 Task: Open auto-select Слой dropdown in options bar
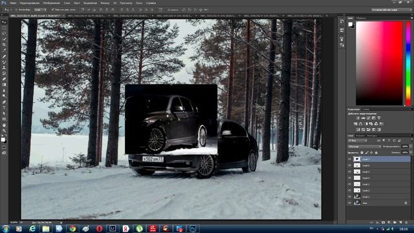point(40,10)
